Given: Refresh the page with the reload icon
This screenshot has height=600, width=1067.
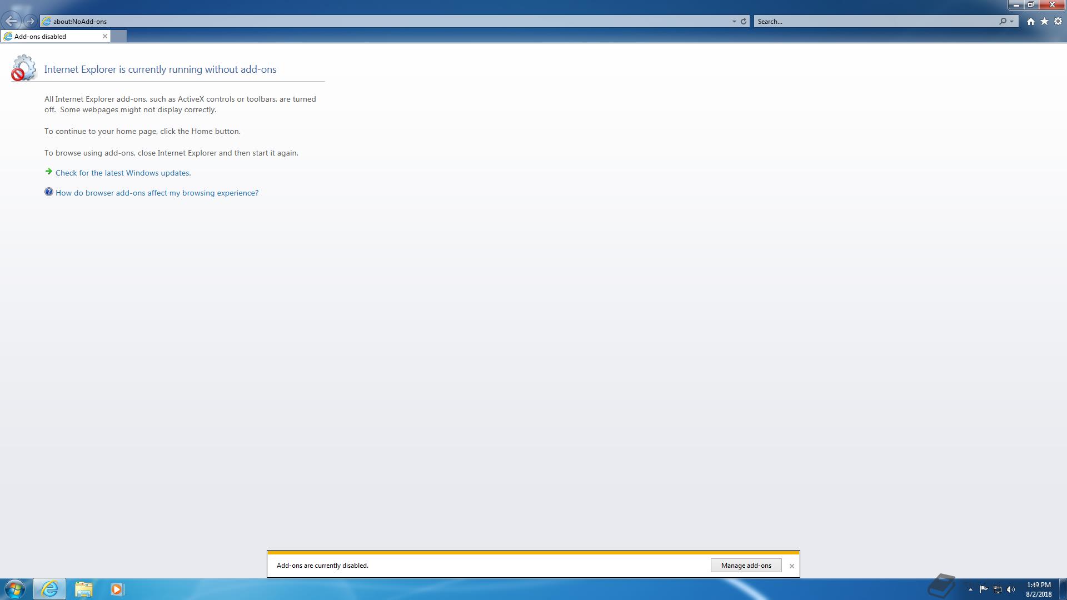Looking at the screenshot, I should point(744,21).
